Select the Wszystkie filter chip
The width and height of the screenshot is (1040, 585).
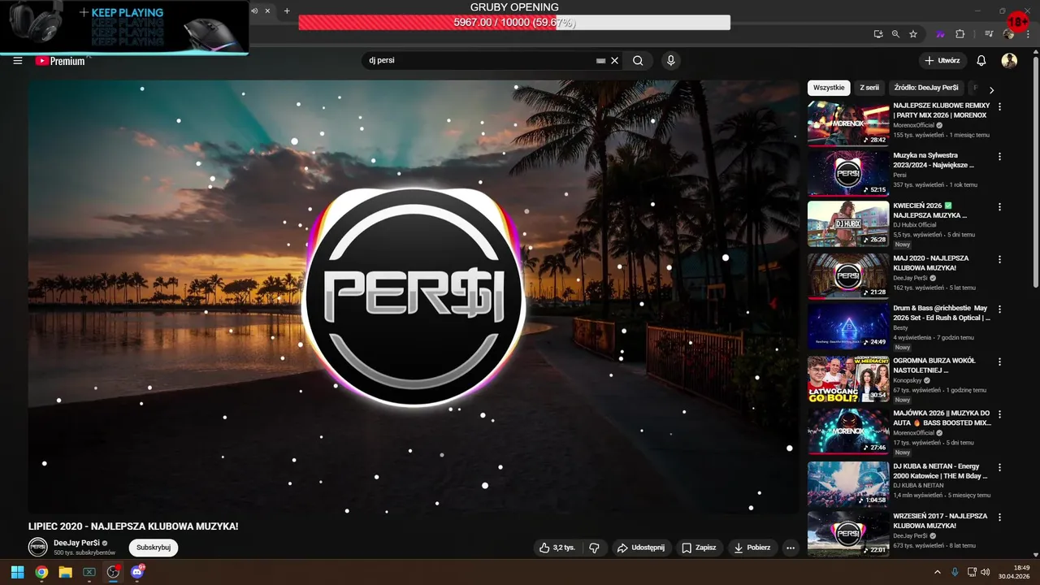(829, 88)
